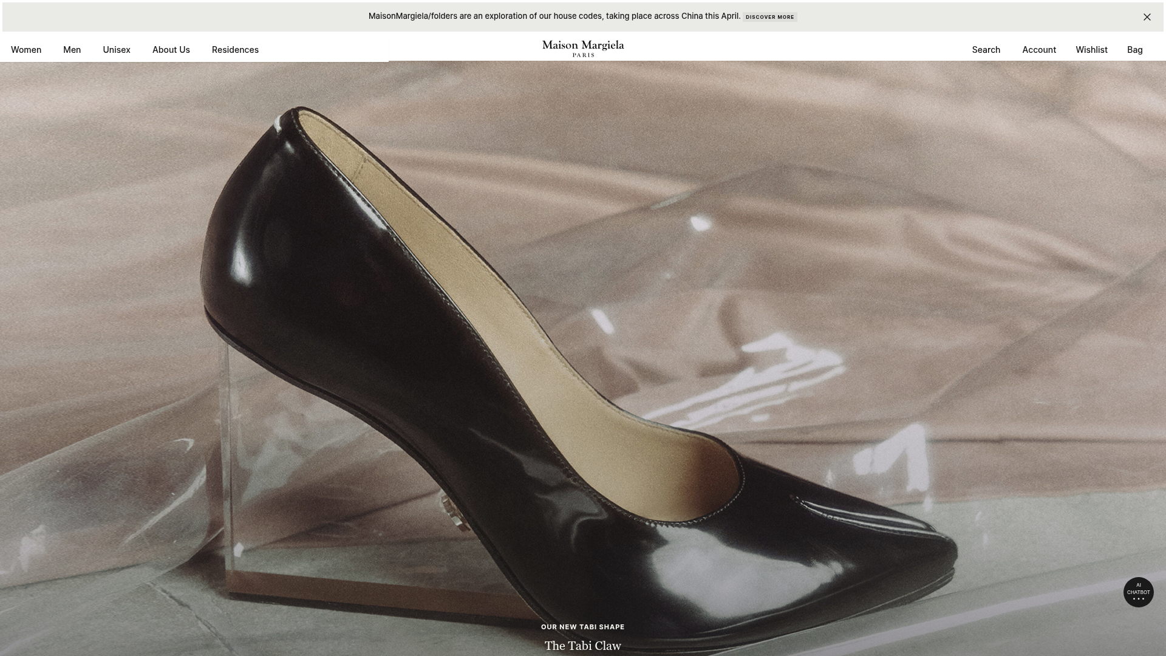Go to your Account page
The height and width of the screenshot is (656, 1166).
pos(1038,49)
